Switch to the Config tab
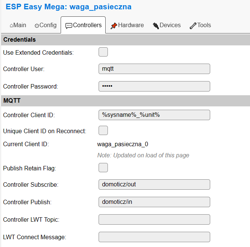 pyautogui.click(x=46, y=25)
